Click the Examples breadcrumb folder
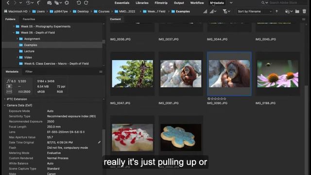The image size is (311, 175). tap(180, 11)
